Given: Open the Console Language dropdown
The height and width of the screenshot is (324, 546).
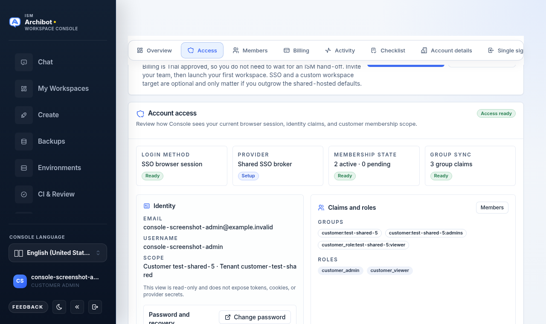Looking at the screenshot, I should [x=58, y=253].
